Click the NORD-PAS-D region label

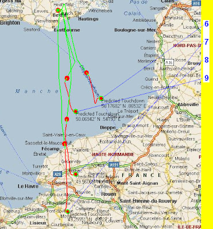point(187,46)
